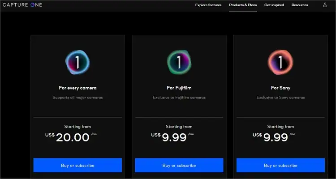Click the orange Sony product icon
This screenshot has height=179, width=336.
280,62
